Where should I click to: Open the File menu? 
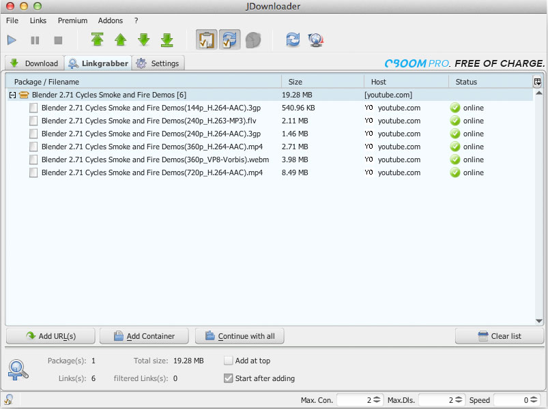coord(12,20)
